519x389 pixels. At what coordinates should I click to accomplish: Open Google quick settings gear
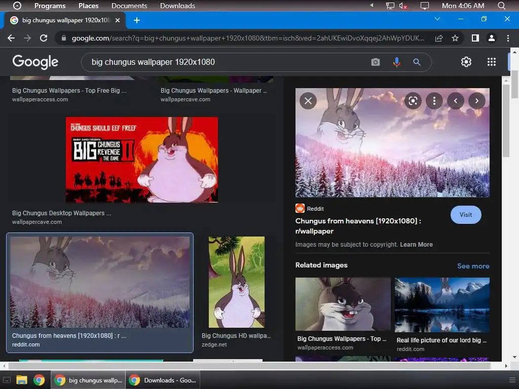pos(466,62)
